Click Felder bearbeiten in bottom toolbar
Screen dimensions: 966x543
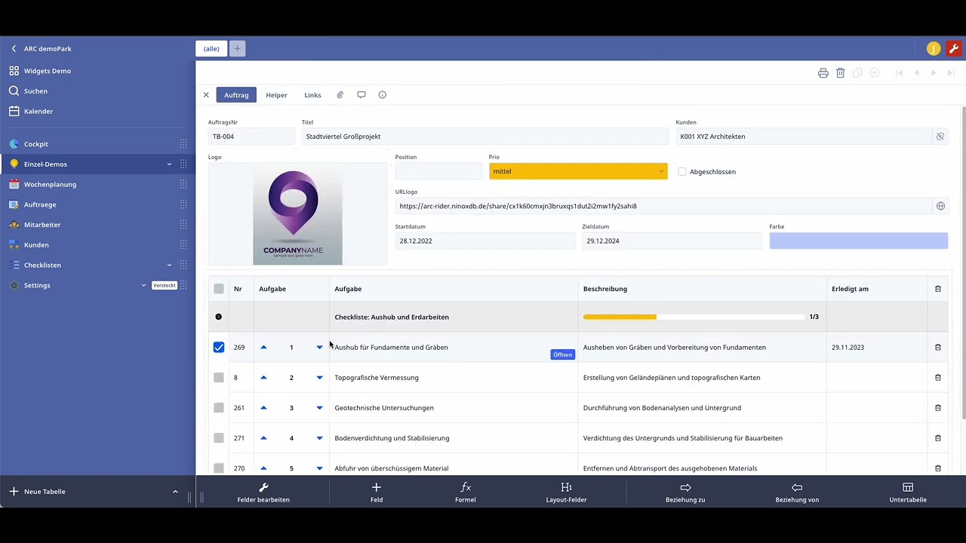(263, 493)
